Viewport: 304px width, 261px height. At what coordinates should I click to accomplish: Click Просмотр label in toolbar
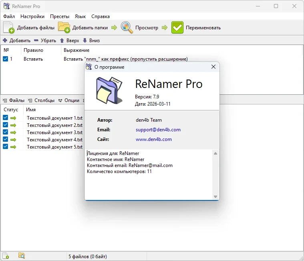click(147, 28)
